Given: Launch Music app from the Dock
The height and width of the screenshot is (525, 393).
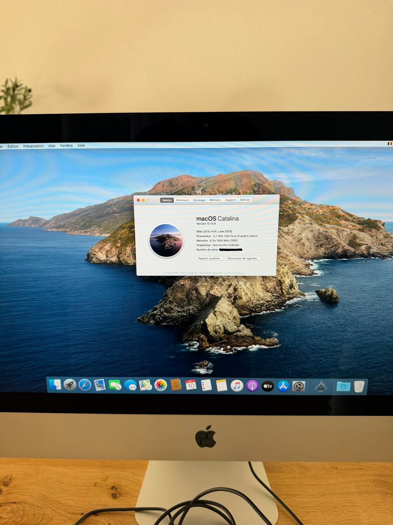Looking at the screenshot, I should pyautogui.click(x=237, y=385).
